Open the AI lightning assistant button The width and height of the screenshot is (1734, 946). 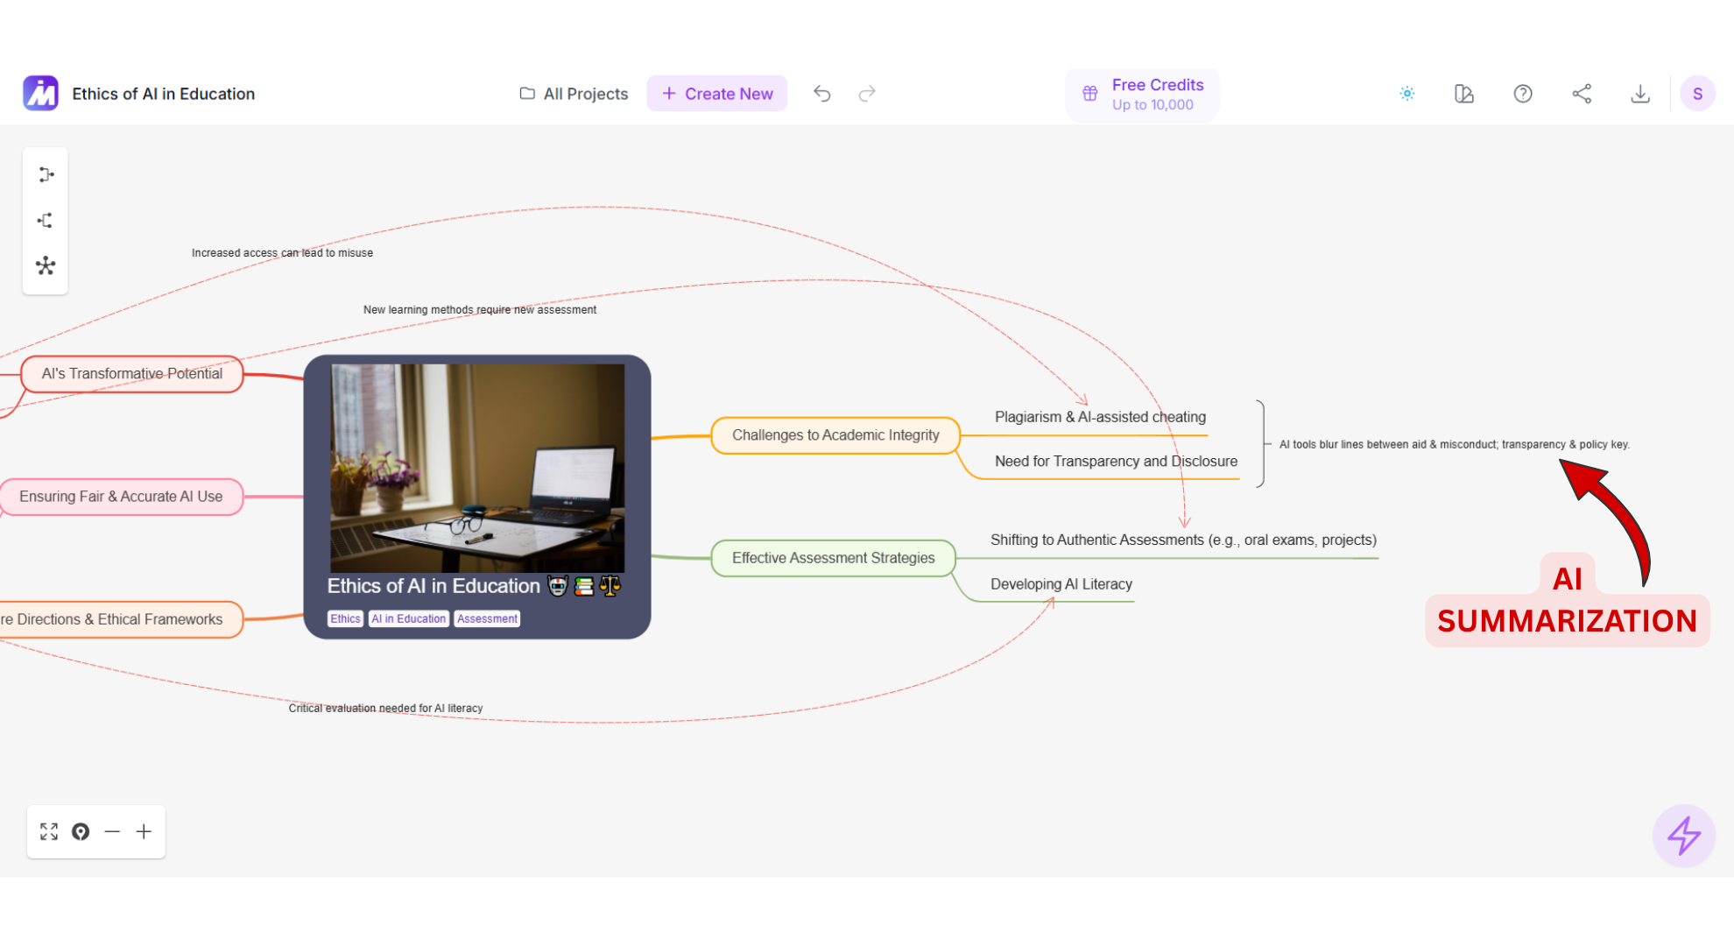[1683, 836]
